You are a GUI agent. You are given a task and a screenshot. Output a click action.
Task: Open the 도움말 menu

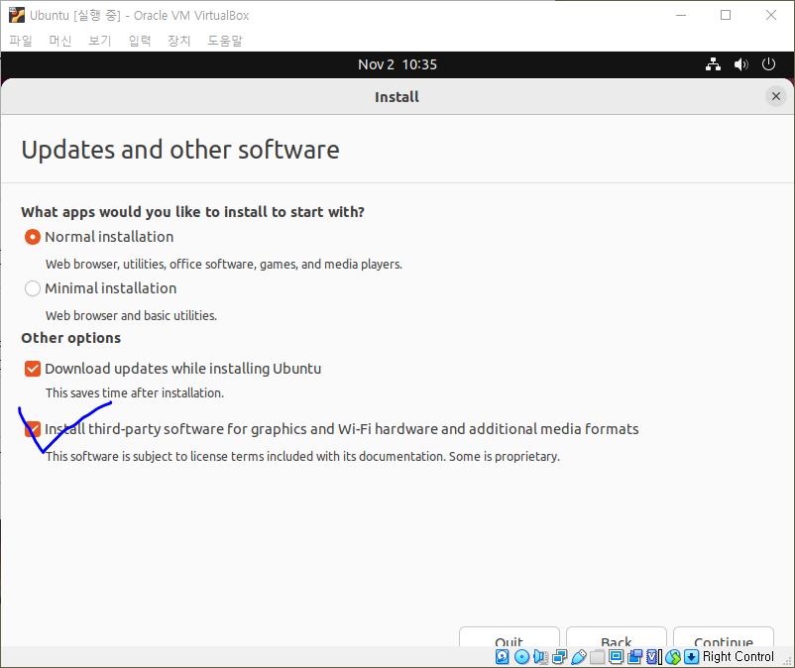coord(225,41)
